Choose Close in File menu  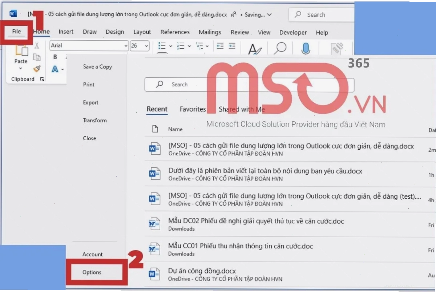[x=89, y=138]
